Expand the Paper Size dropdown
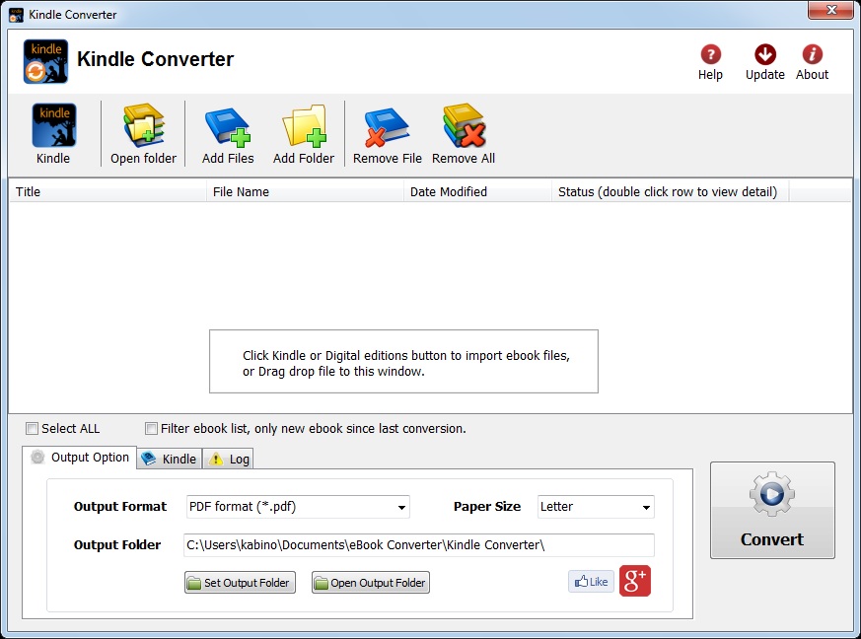Viewport: 861px width, 639px height. point(646,507)
